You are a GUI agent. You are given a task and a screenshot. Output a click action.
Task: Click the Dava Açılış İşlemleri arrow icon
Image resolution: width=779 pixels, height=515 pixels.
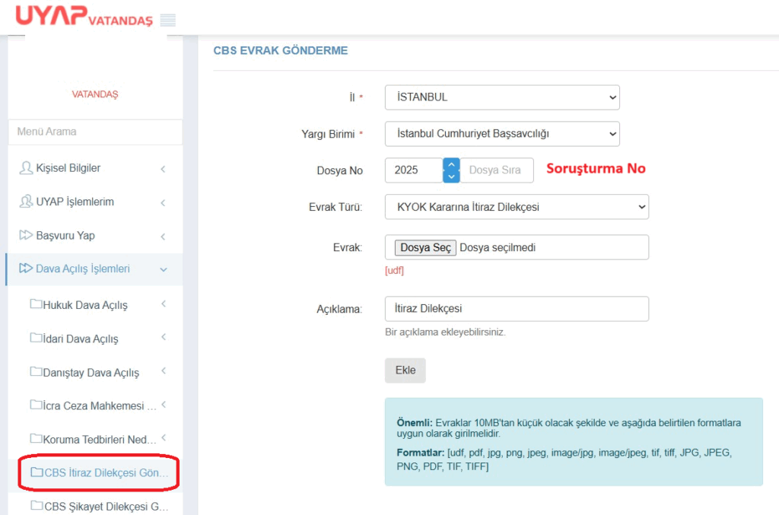(x=26, y=269)
